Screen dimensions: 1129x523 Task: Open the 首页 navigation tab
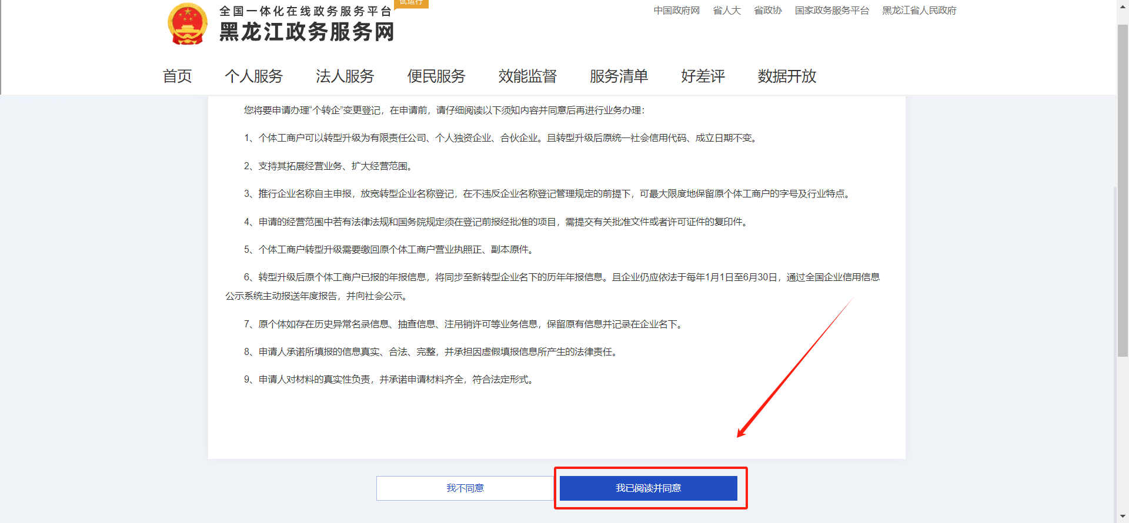pyautogui.click(x=177, y=76)
